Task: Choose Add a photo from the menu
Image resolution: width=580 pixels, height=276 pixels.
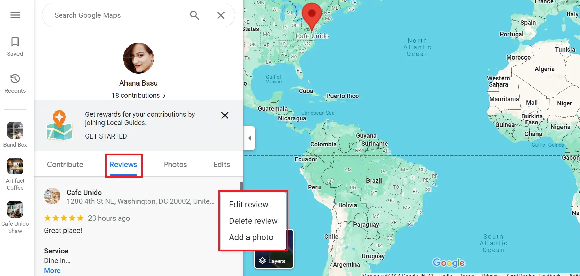Action: click(251, 237)
